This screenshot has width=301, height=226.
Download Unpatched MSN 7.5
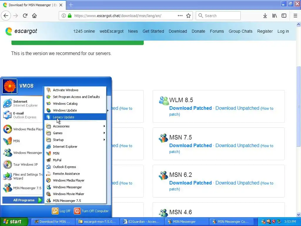coord(237,145)
